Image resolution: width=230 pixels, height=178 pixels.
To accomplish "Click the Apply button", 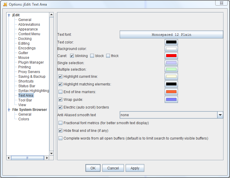I will pyautogui.click(x=135, y=168).
